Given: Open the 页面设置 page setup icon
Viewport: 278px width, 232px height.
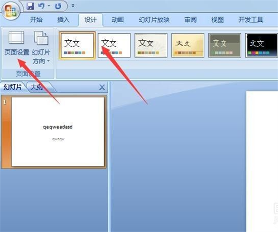Looking at the screenshot, I should click(17, 44).
